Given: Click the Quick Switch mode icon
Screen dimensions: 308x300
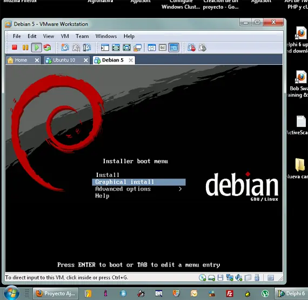Looking at the screenshot, I should tap(126, 47).
